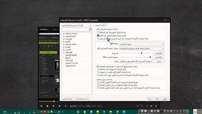Toggle the PotPlayer playlist panel icon
202x114 pixels.
pyautogui.click(x=151, y=106)
